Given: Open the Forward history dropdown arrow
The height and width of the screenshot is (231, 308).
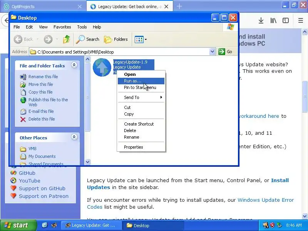Looking at the screenshot, I should click(57, 39).
